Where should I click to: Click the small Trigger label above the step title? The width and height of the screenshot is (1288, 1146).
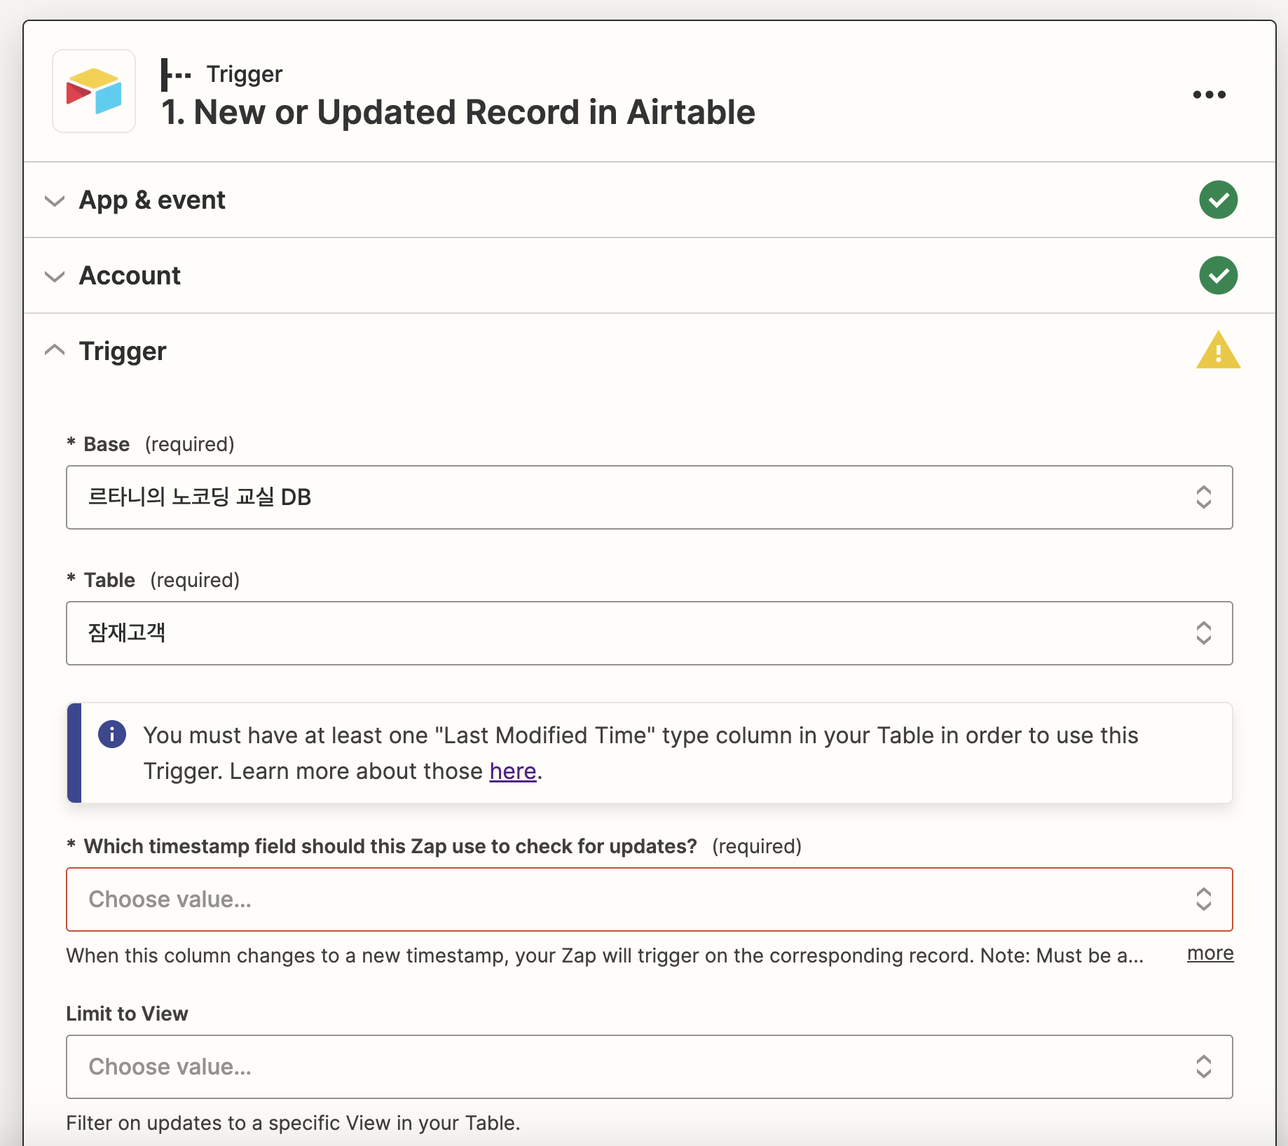pos(245,74)
